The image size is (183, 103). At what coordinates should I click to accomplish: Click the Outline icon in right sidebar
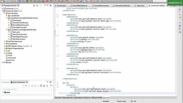tap(180, 10)
